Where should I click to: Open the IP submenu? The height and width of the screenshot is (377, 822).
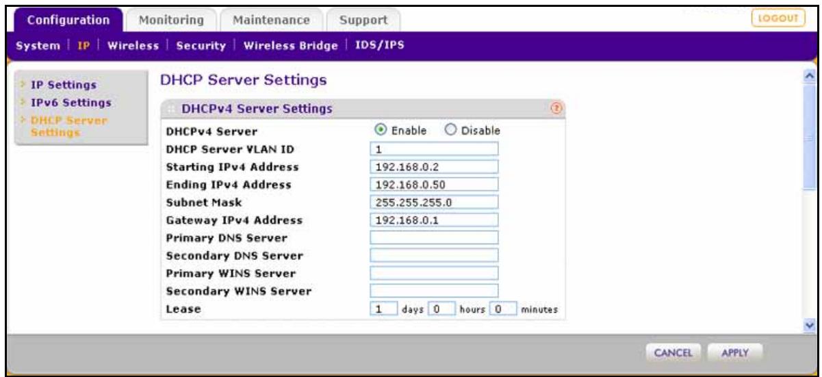pyautogui.click(x=84, y=45)
